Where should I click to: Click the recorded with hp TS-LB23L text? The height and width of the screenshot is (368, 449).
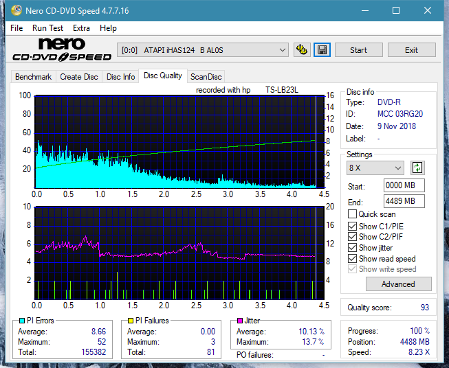247,90
